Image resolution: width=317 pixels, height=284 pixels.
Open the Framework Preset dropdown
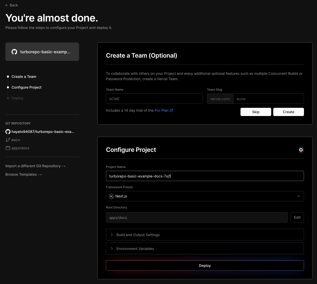click(x=205, y=196)
